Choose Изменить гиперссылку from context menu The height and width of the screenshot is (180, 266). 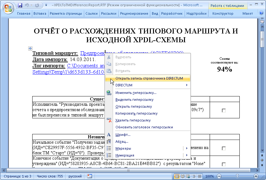tap(148, 93)
